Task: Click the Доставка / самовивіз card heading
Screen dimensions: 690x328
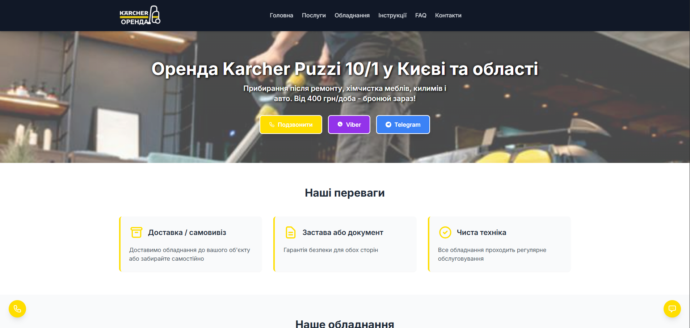Action: tap(187, 232)
